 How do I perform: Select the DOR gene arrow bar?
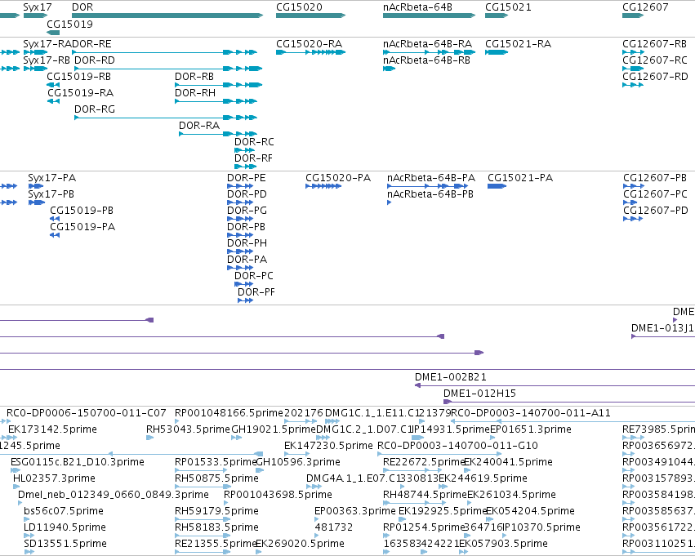coord(167,16)
